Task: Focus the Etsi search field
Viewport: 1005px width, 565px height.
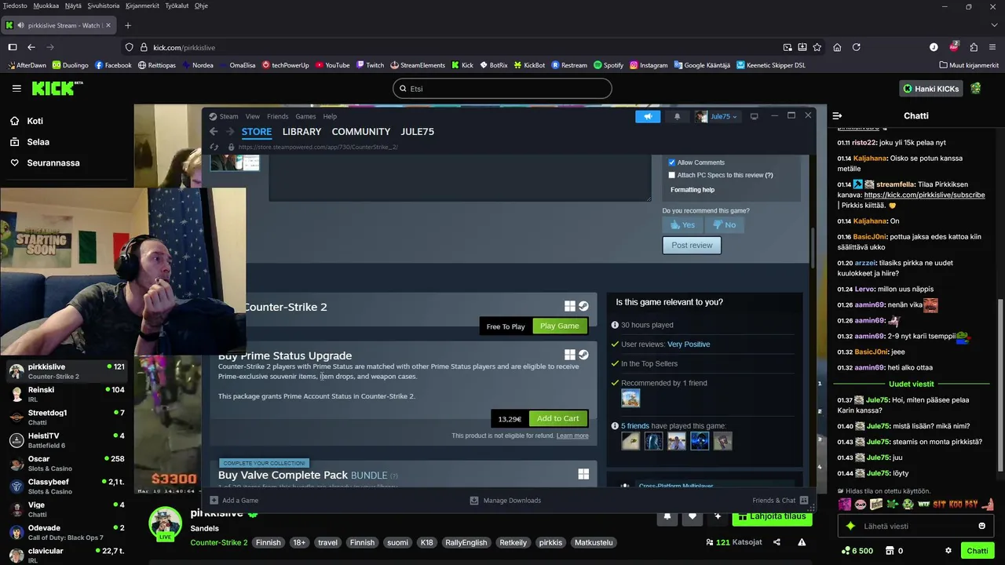Action: 502,89
